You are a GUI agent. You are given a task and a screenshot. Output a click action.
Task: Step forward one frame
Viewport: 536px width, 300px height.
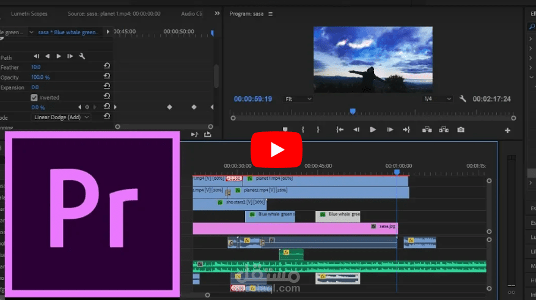pyautogui.click(x=390, y=130)
